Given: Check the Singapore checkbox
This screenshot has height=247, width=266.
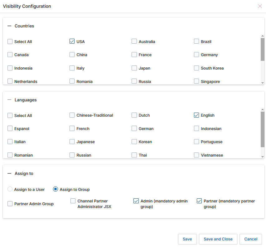Looking at the screenshot, I should pyautogui.click(x=196, y=81).
